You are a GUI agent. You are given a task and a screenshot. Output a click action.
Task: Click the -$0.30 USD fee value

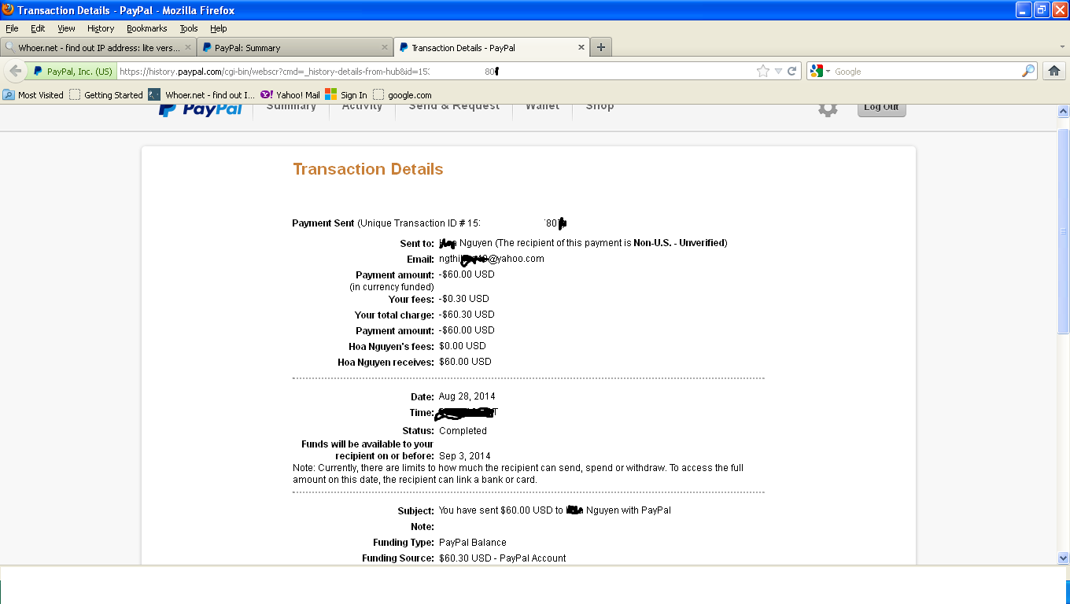(464, 299)
